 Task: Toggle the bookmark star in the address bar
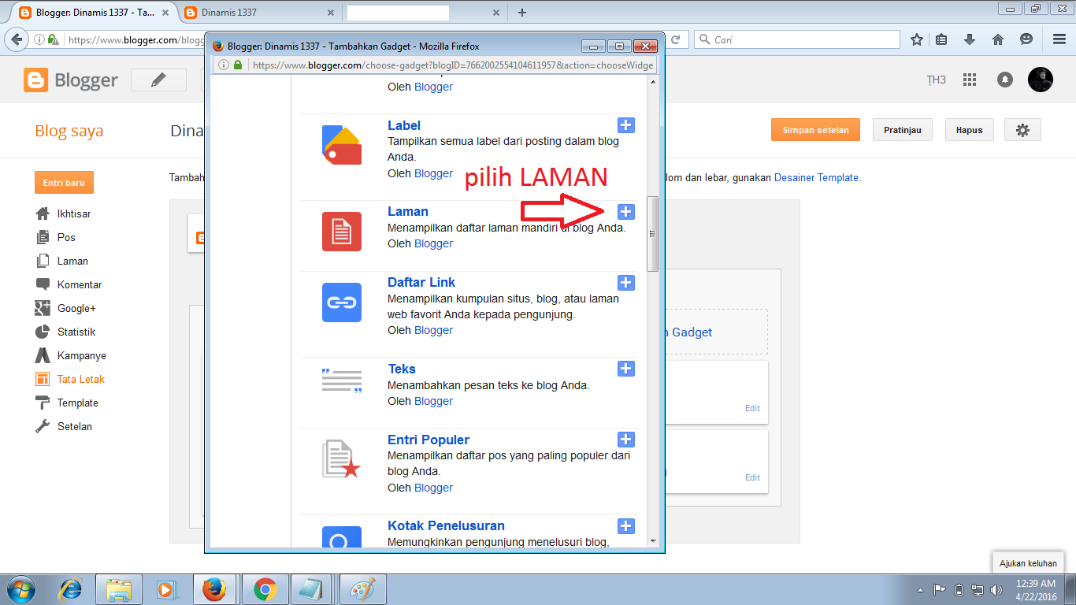click(x=916, y=39)
